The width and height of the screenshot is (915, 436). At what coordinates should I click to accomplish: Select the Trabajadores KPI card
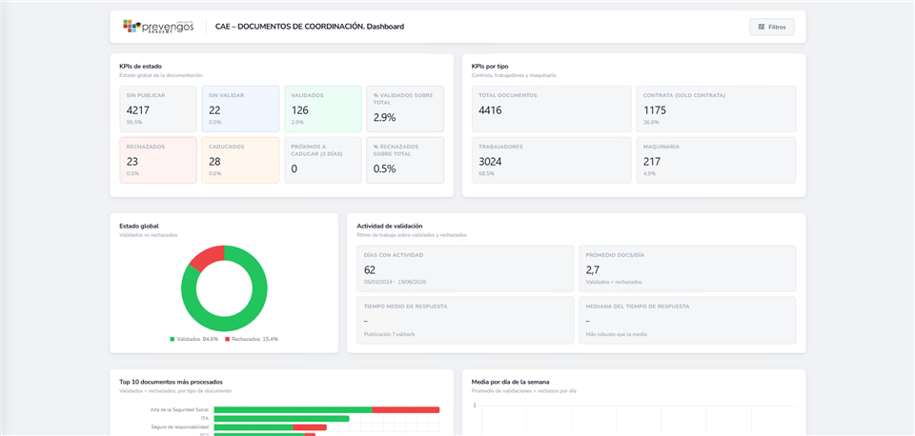(x=552, y=160)
